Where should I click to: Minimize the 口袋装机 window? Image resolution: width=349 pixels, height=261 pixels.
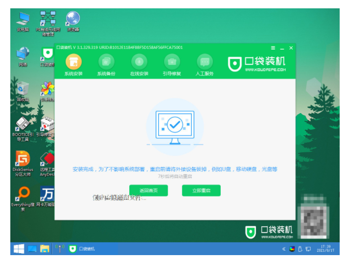tap(282, 48)
